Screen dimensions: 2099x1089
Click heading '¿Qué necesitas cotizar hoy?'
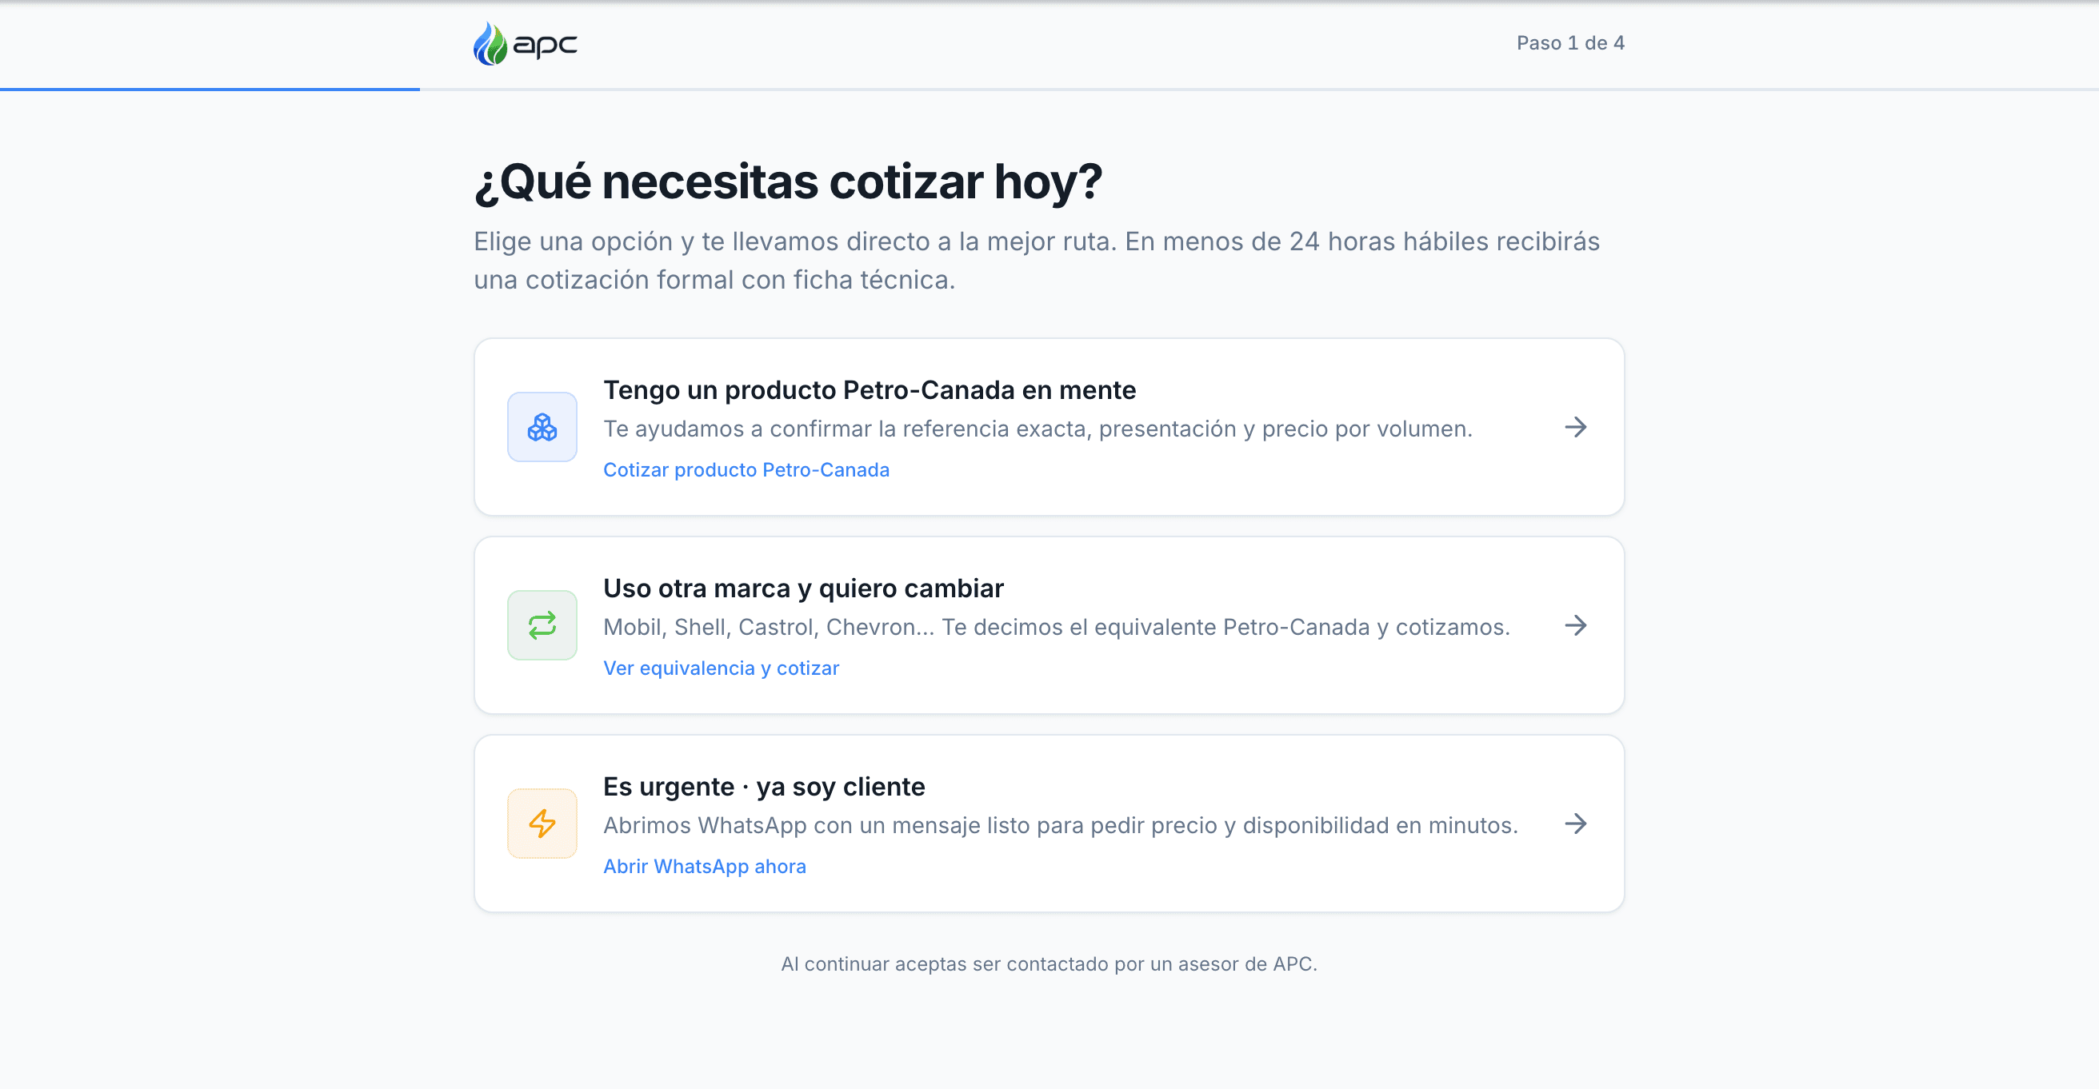point(787,181)
